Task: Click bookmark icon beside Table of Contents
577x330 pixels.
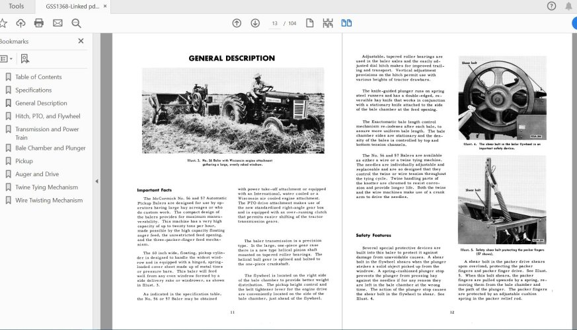Action: (8, 77)
